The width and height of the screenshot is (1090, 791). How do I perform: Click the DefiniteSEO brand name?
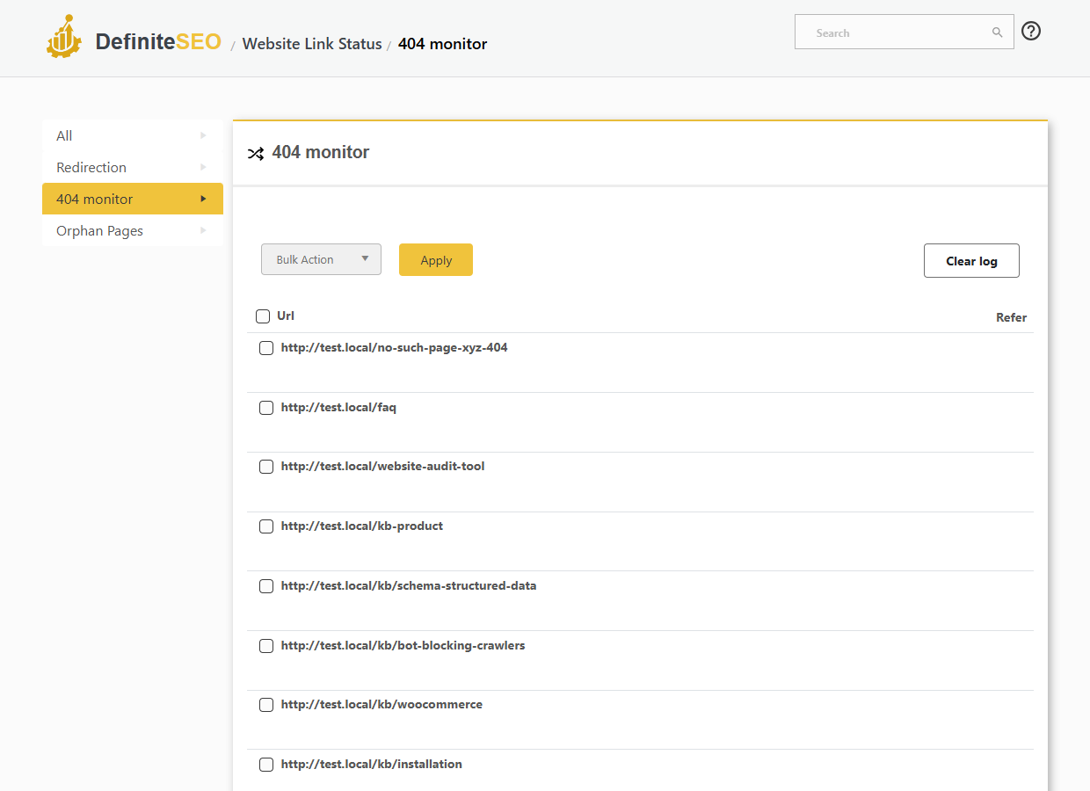point(158,41)
